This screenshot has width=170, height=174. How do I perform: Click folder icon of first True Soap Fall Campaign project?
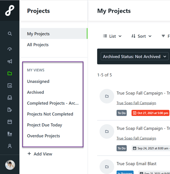(x=107, y=96)
